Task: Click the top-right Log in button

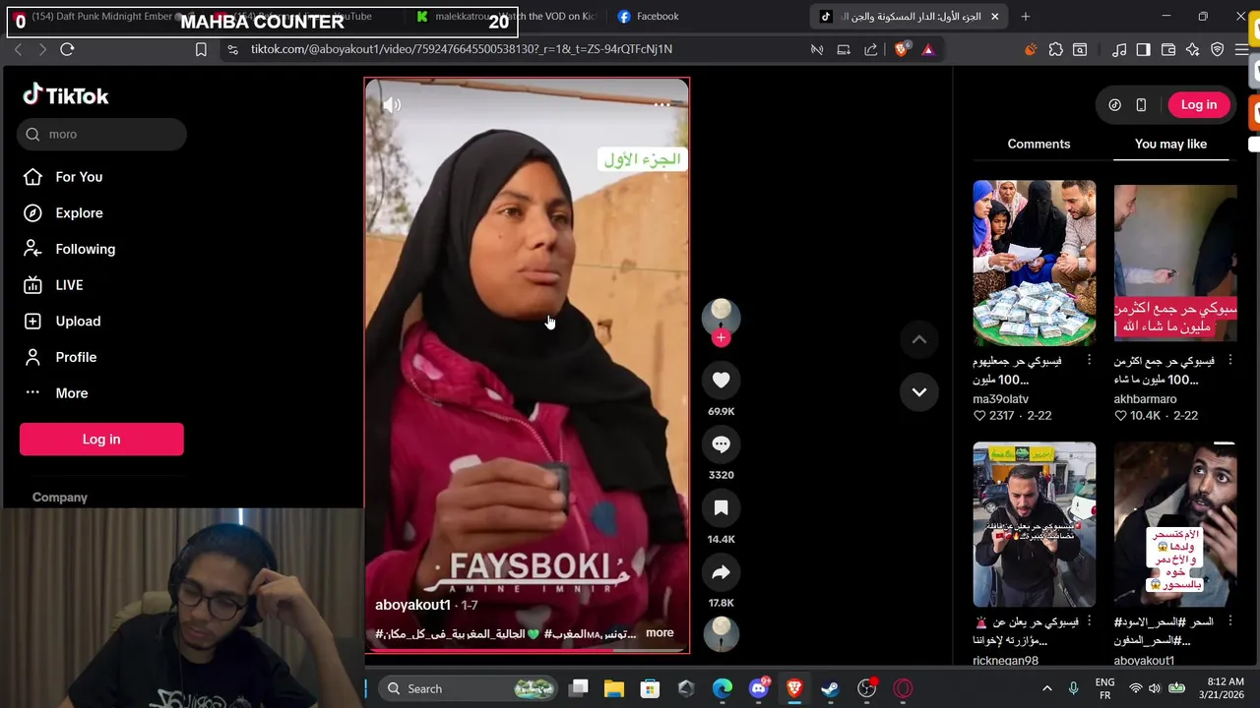Action: (x=1198, y=105)
